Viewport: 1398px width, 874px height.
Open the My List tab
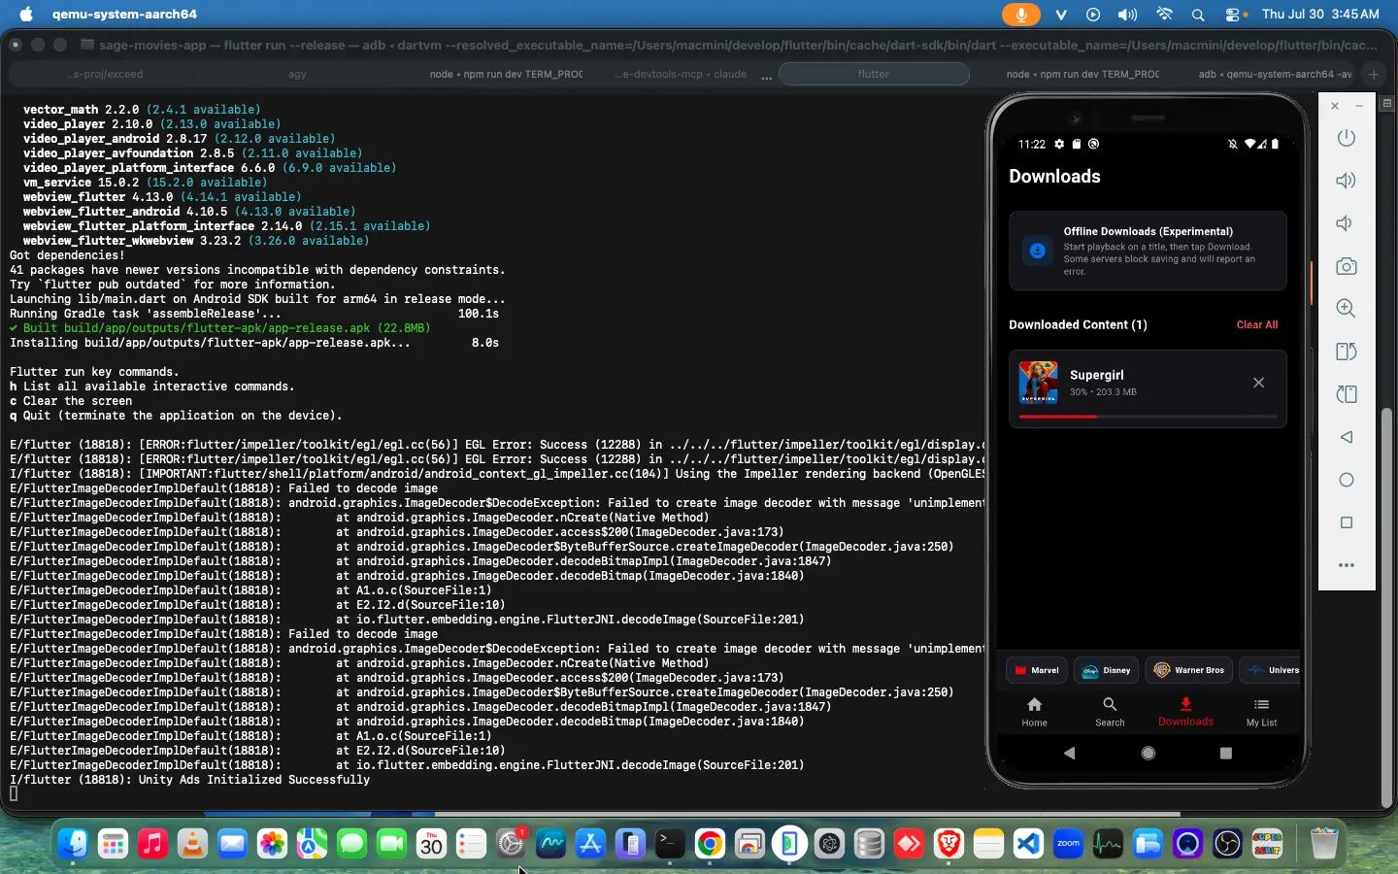pyautogui.click(x=1261, y=712)
